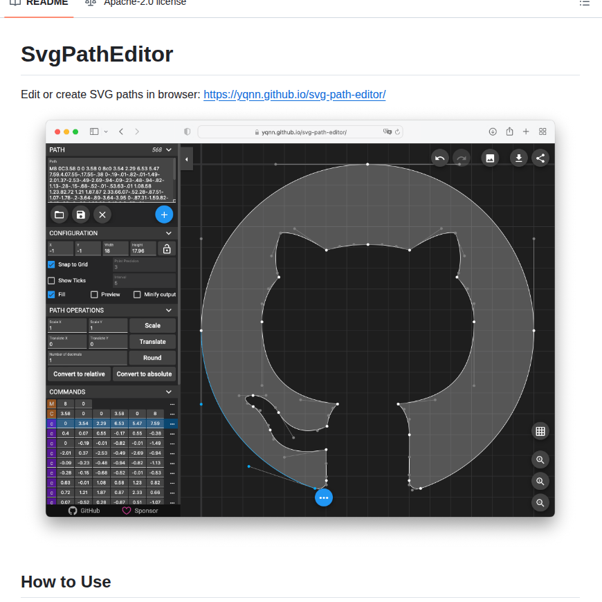Screen dimensions: 602x602
Task: Enable the Preview option
Action: click(x=95, y=294)
